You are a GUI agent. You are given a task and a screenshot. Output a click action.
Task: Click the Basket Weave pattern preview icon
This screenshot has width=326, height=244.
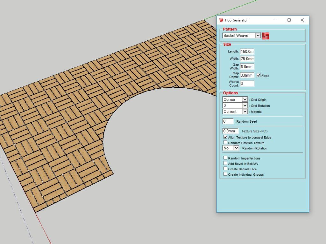[x=266, y=36]
